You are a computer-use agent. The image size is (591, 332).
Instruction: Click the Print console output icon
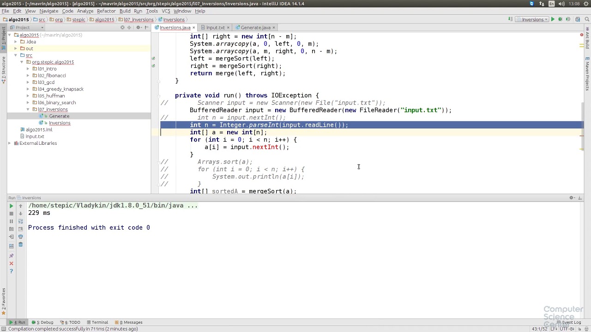20,237
